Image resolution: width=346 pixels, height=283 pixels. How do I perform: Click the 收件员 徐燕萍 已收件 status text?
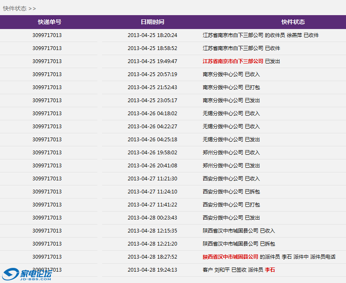click(294, 35)
